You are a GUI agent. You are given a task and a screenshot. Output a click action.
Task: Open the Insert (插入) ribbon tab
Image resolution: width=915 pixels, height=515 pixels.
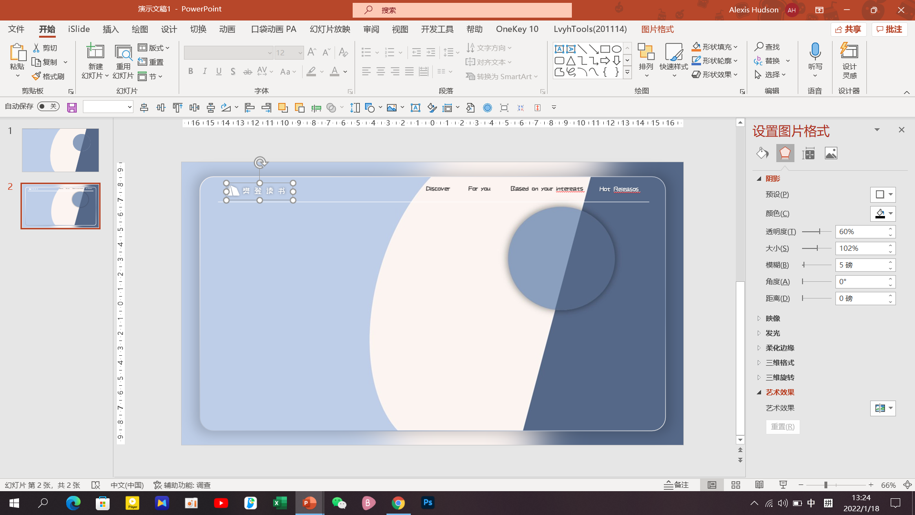[111, 29]
